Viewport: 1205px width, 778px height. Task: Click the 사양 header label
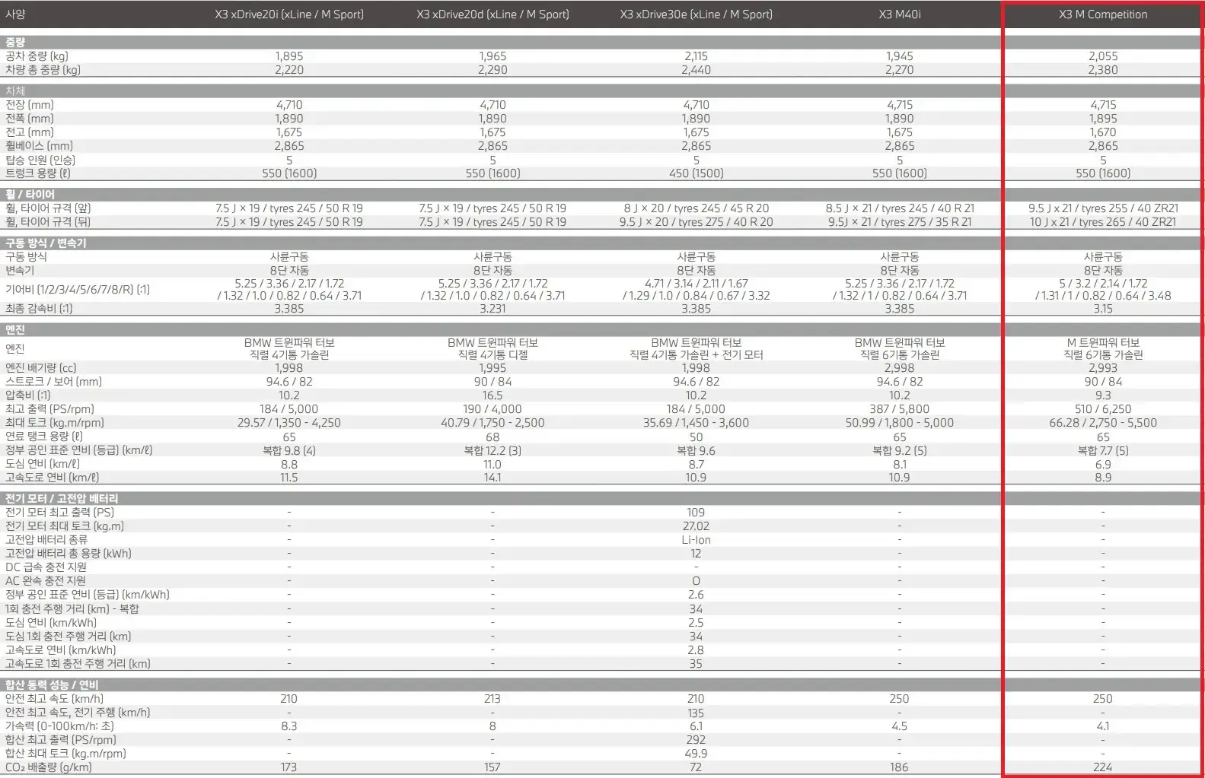[15, 14]
